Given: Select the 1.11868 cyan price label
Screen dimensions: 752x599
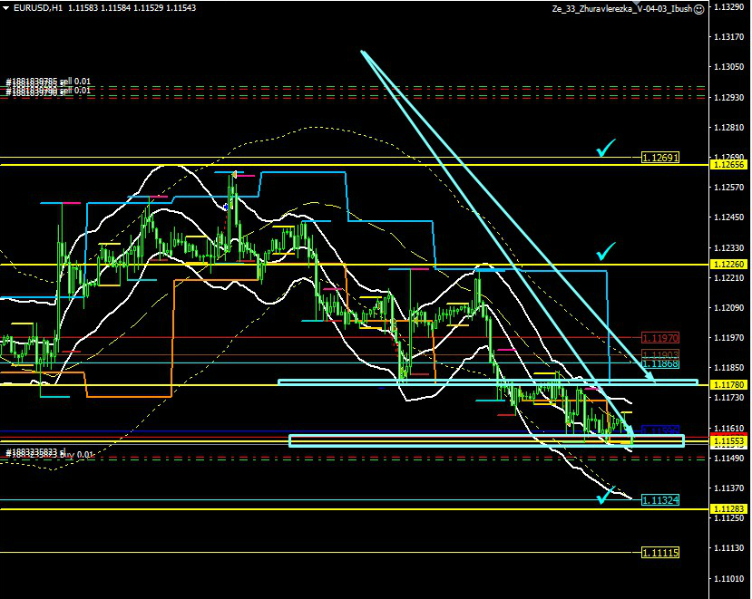Looking at the screenshot, I should (659, 363).
